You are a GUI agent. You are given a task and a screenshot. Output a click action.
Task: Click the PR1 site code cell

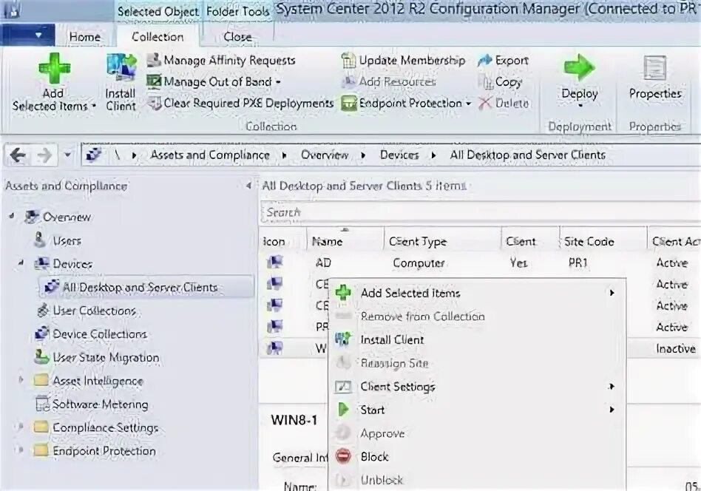pyautogui.click(x=578, y=263)
